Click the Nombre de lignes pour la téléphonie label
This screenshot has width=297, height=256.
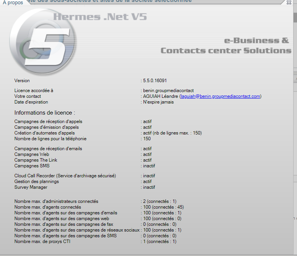coord(51,139)
